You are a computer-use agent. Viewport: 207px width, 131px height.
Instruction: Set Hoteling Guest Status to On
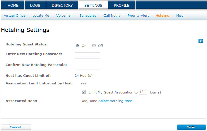(x=78, y=45)
